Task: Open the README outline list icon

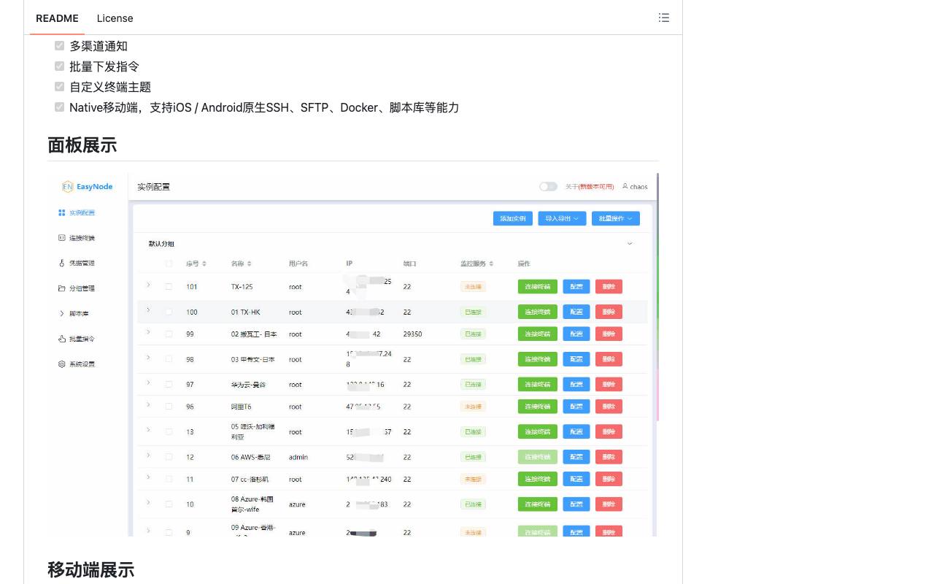Action: click(663, 18)
